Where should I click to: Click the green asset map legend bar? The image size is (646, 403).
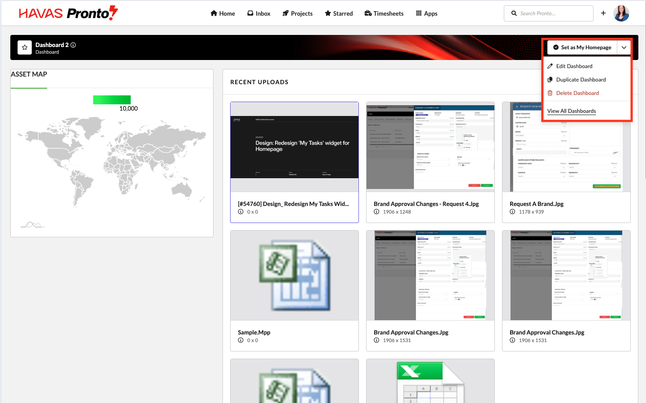pyautogui.click(x=112, y=100)
